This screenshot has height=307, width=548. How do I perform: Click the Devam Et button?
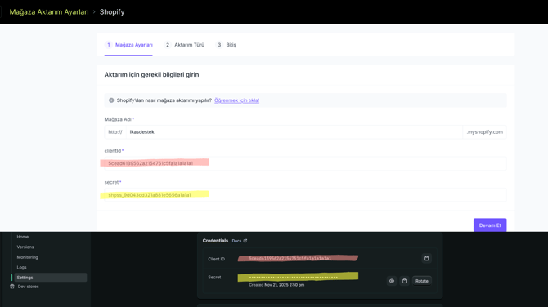490,225
